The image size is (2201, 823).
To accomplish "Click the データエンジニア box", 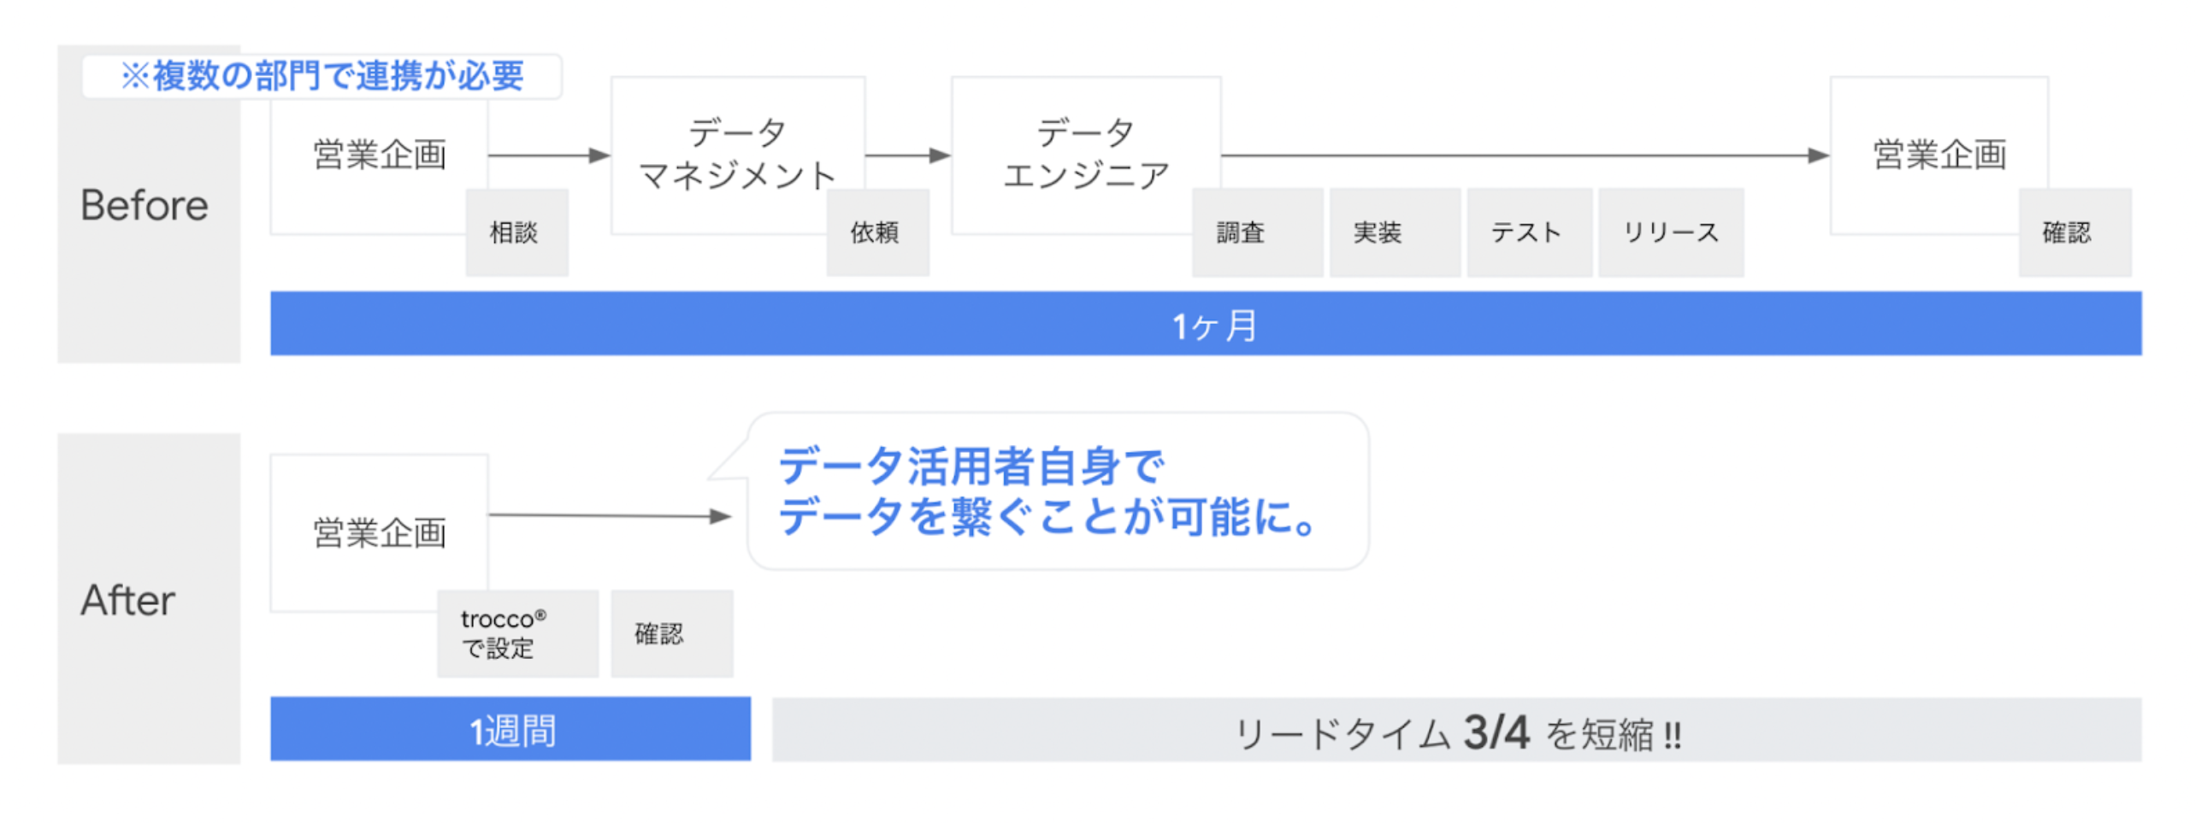I will pos(1085,155).
